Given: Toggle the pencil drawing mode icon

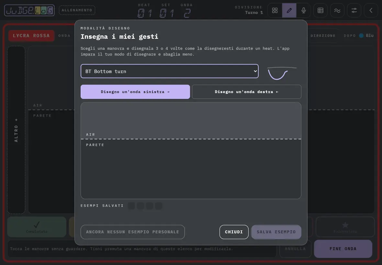Looking at the screenshot, I should tap(289, 10).
